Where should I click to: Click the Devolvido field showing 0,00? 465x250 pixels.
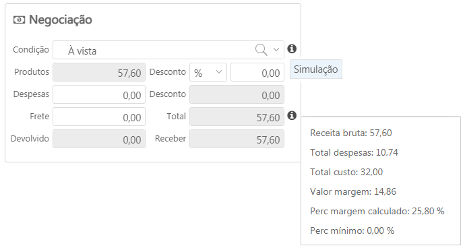pyautogui.click(x=99, y=139)
